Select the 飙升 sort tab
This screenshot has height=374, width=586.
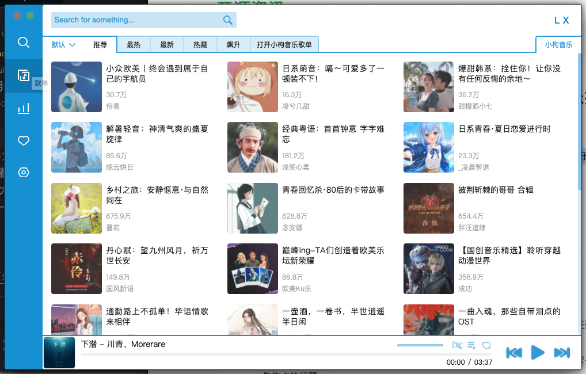(x=233, y=45)
